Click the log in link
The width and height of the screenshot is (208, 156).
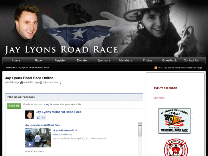(x=49, y=104)
